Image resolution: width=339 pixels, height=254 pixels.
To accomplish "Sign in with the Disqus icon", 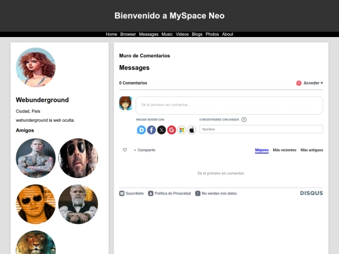I will tap(141, 130).
